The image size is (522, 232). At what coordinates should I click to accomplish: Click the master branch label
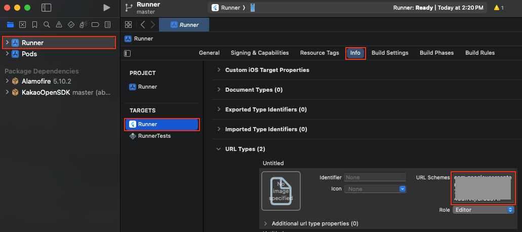pos(146,12)
